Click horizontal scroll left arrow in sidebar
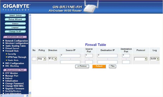 pyautogui.click(x=2, y=95)
